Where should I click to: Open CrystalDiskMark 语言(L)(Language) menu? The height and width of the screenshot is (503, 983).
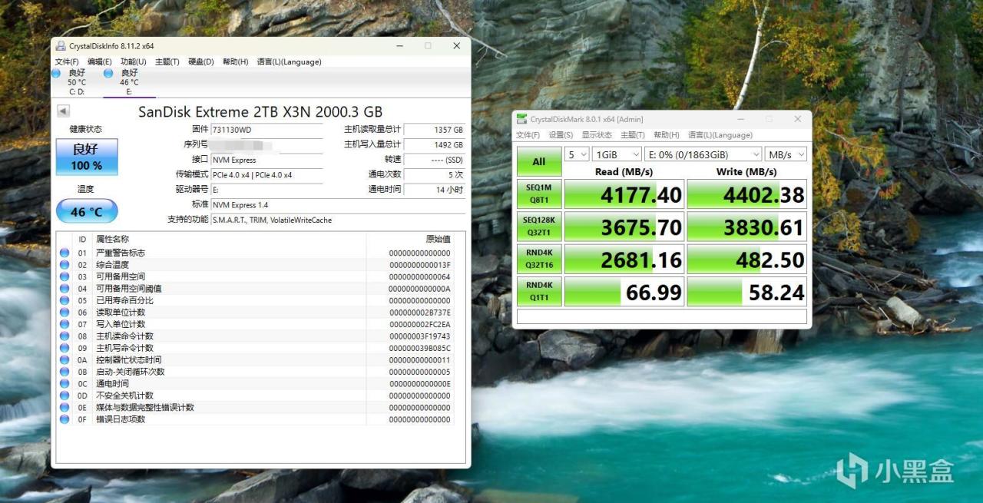(x=720, y=135)
